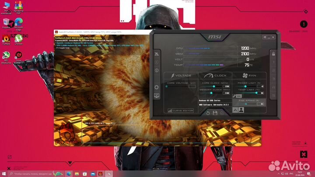This screenshot has width=315, height=177.
Task: Expand the system tray hidden icons
Action: 278,174
